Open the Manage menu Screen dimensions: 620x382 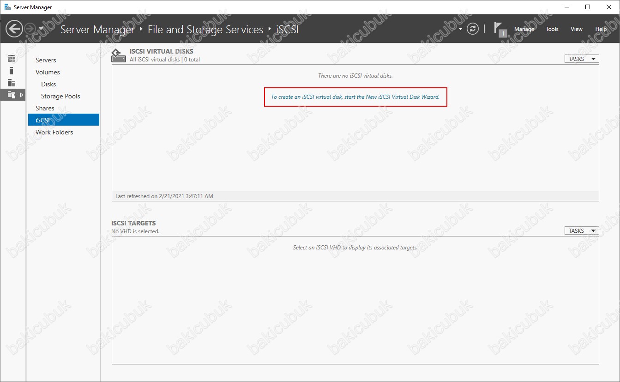[524, 29]
